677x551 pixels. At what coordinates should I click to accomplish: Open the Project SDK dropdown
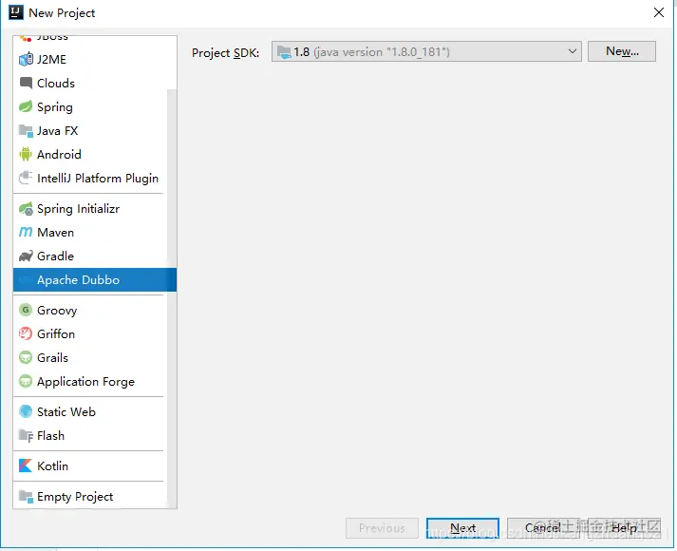(426, 52)
